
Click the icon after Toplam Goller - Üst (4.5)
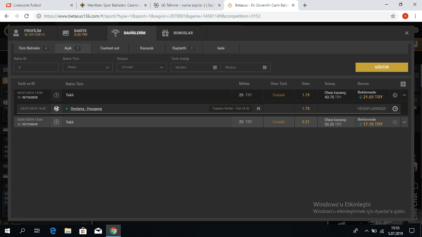[258, 109]
